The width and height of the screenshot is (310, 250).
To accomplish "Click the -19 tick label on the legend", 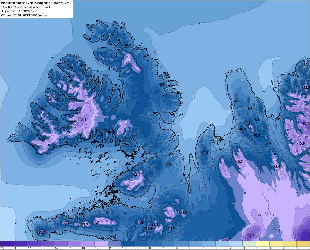I will [x=2, y=248].
